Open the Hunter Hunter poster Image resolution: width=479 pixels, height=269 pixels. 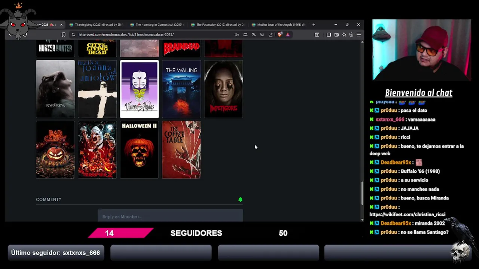[55, 49]
